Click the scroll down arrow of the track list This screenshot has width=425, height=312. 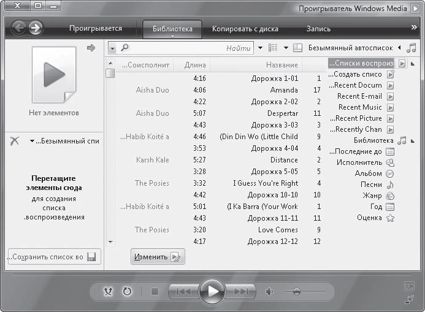tap(110, 242)
